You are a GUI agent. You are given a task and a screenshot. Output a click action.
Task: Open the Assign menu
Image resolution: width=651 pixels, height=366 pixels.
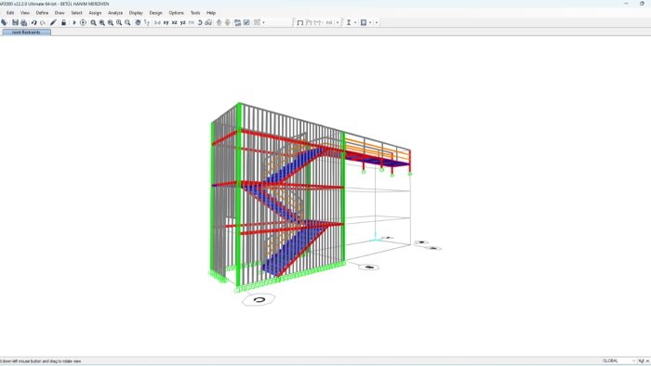(x=95, y=13)
